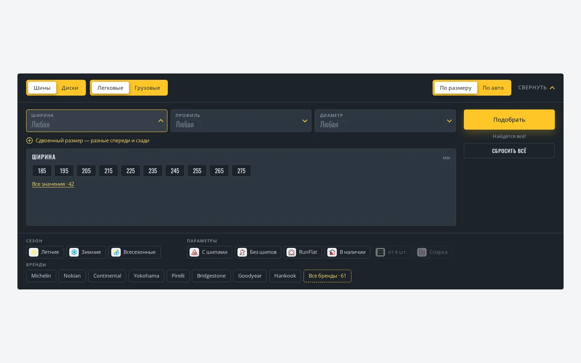The height and width of the screenshot is (363, 581).
Task: Click the 'Спарка' dual wheel icon
Action: [422, 252]
